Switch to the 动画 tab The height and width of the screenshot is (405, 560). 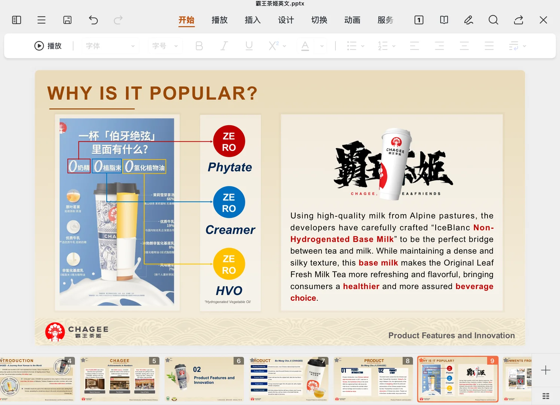click(x=352, y=20)
